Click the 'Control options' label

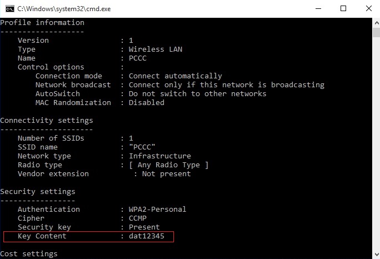coord(51,67)
